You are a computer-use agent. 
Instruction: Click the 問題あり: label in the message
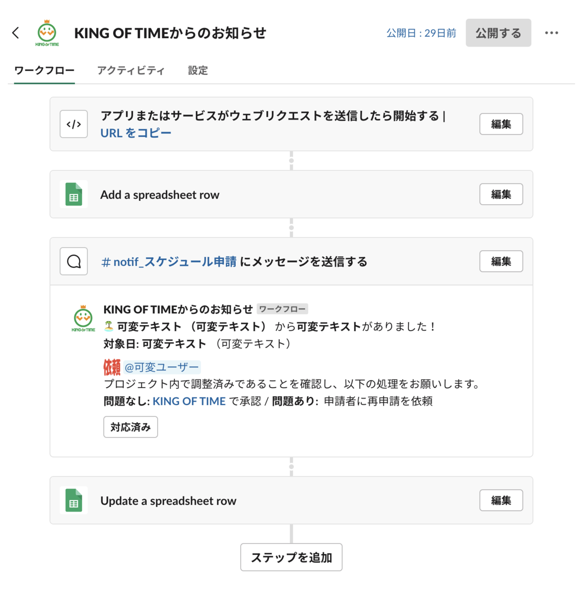click(295, 401)
